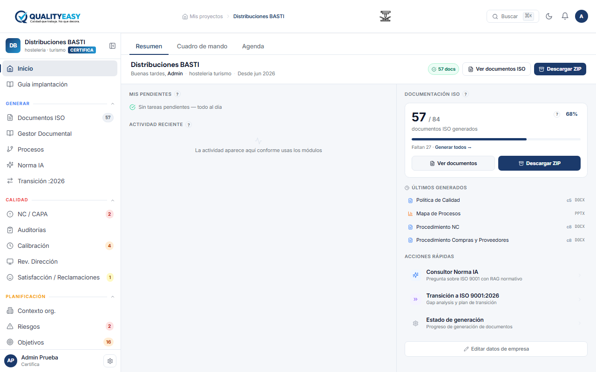
Task: Click the Contexto org. building icon
Action: click(10, 311)
